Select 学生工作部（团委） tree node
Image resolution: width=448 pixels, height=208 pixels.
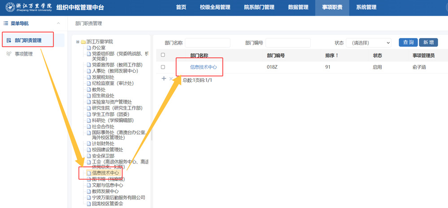111,114
